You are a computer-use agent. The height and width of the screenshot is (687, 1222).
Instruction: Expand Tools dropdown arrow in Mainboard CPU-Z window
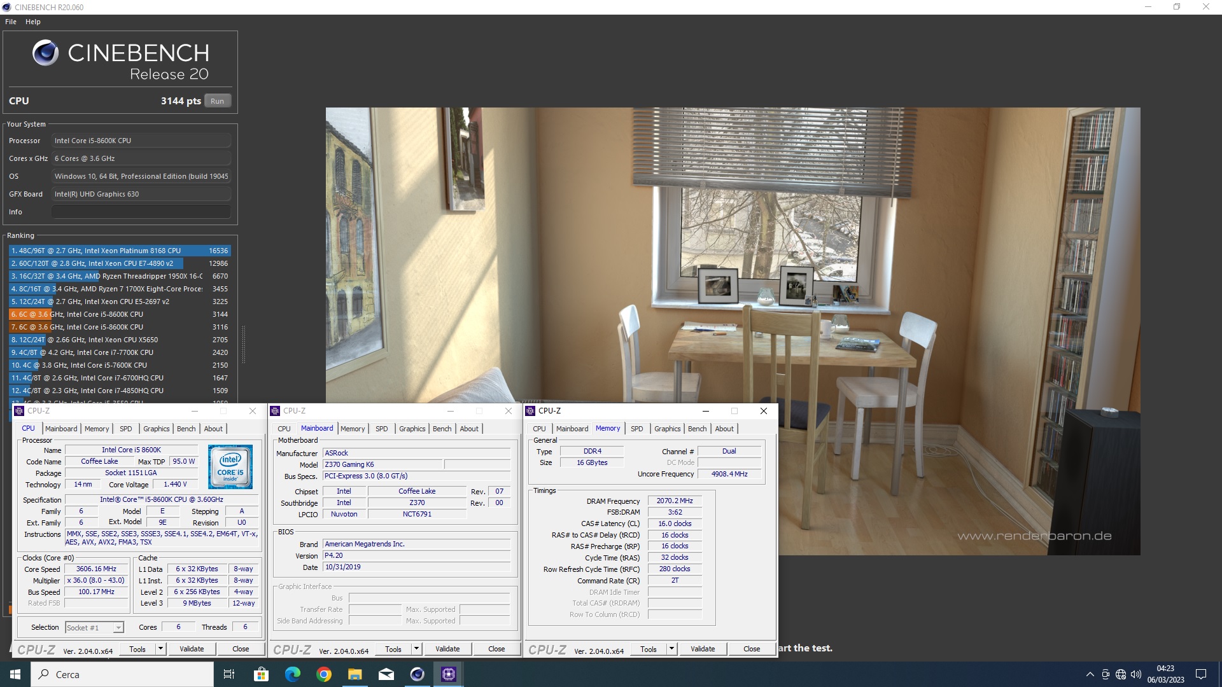coord(416,649)
